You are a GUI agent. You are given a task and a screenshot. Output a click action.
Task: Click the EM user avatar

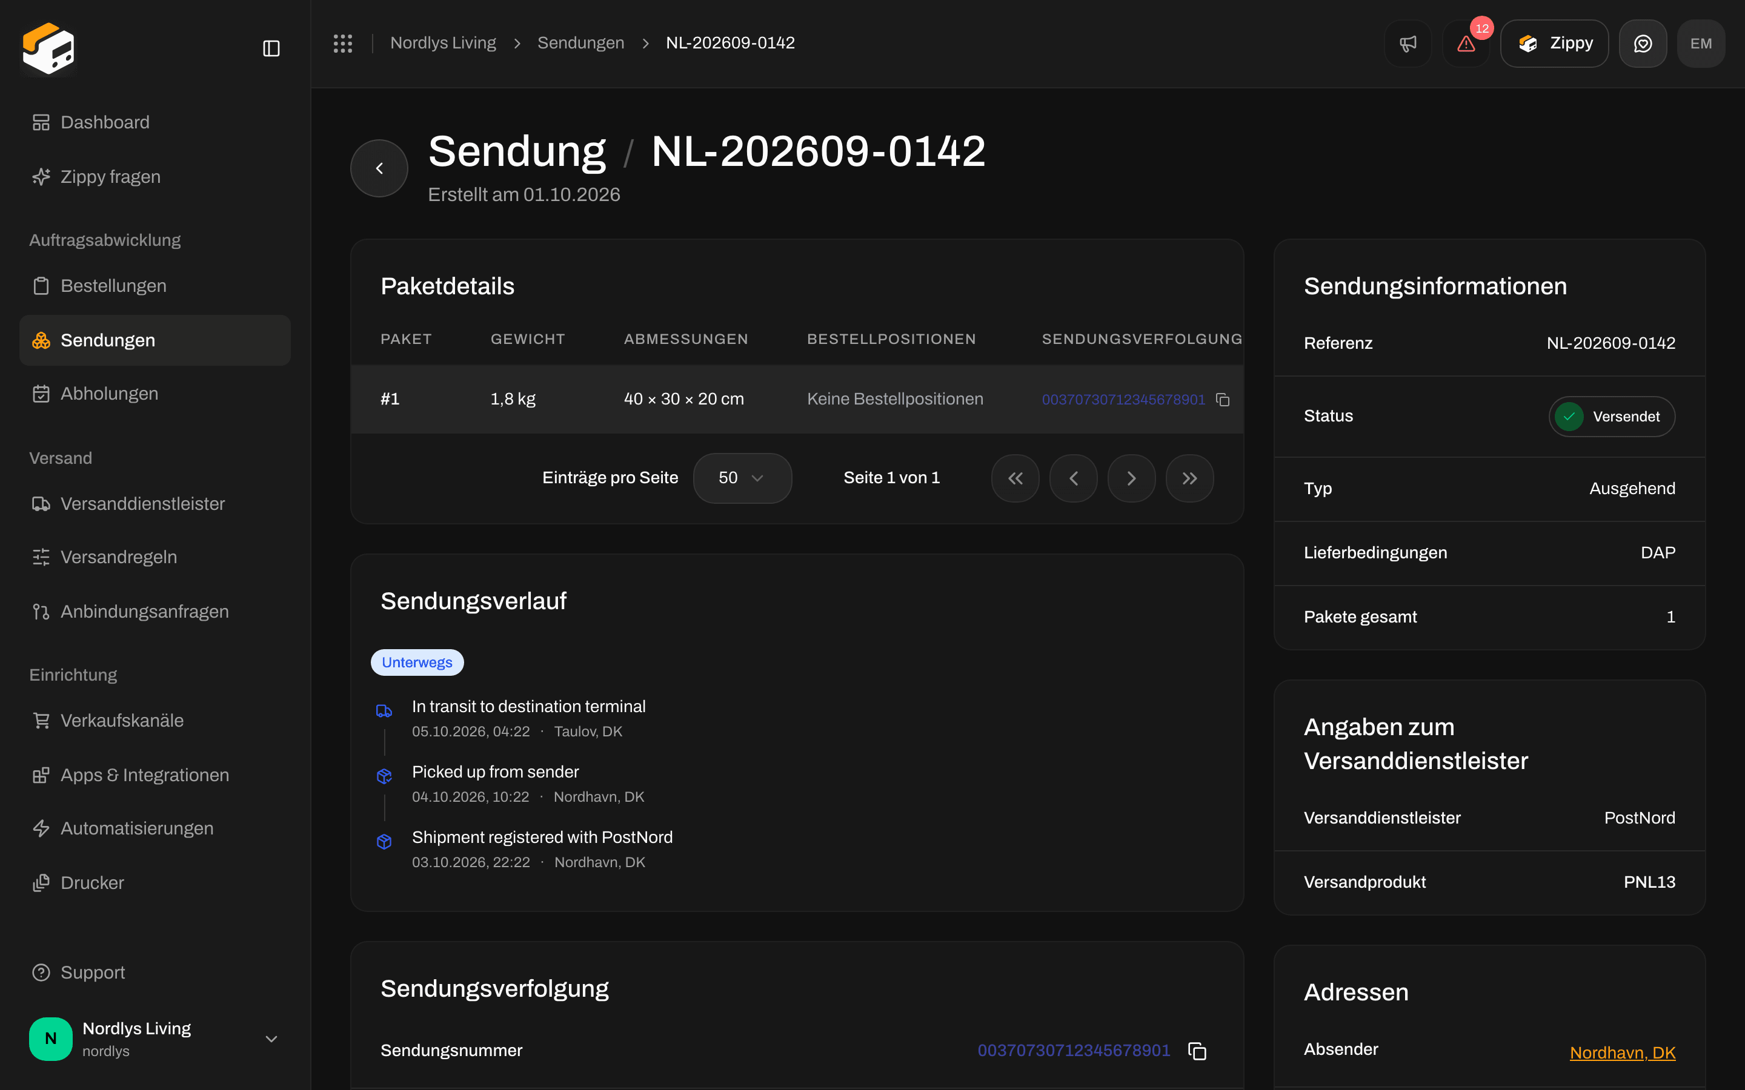tap(1701, 43)
